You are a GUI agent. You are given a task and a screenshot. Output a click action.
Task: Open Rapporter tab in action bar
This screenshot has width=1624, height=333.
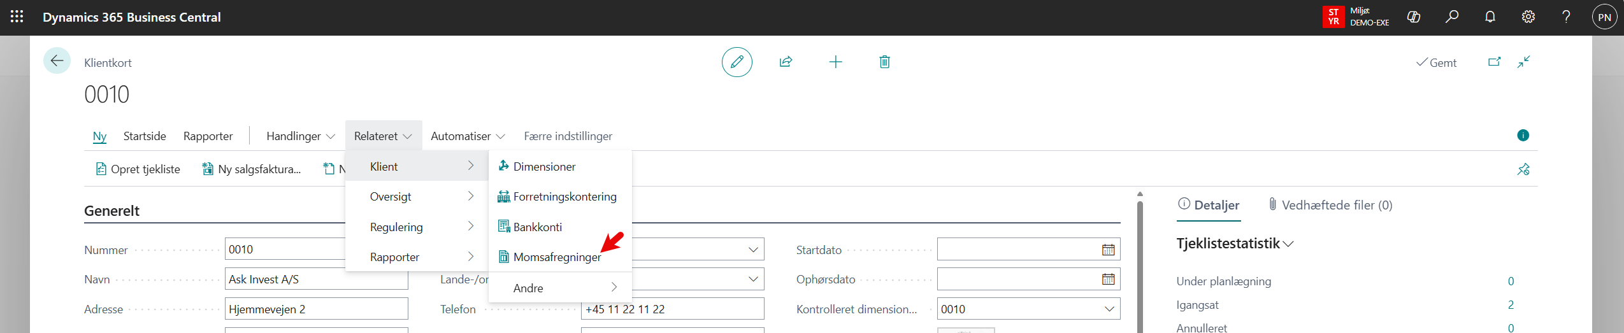(208, 136)
